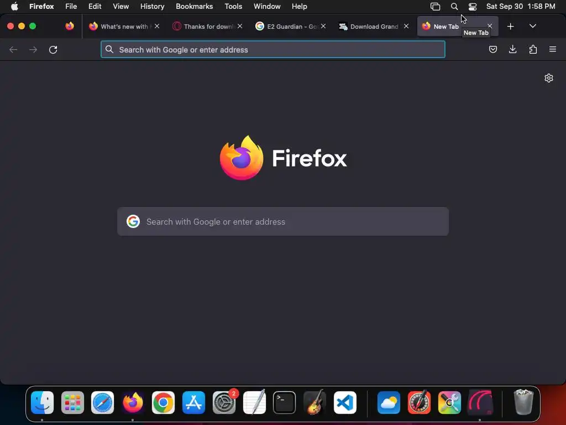This screenshot has height=425, width=566.
Task: Open the Tools menu
Action: pyautogui.click(x=233, y=6)
